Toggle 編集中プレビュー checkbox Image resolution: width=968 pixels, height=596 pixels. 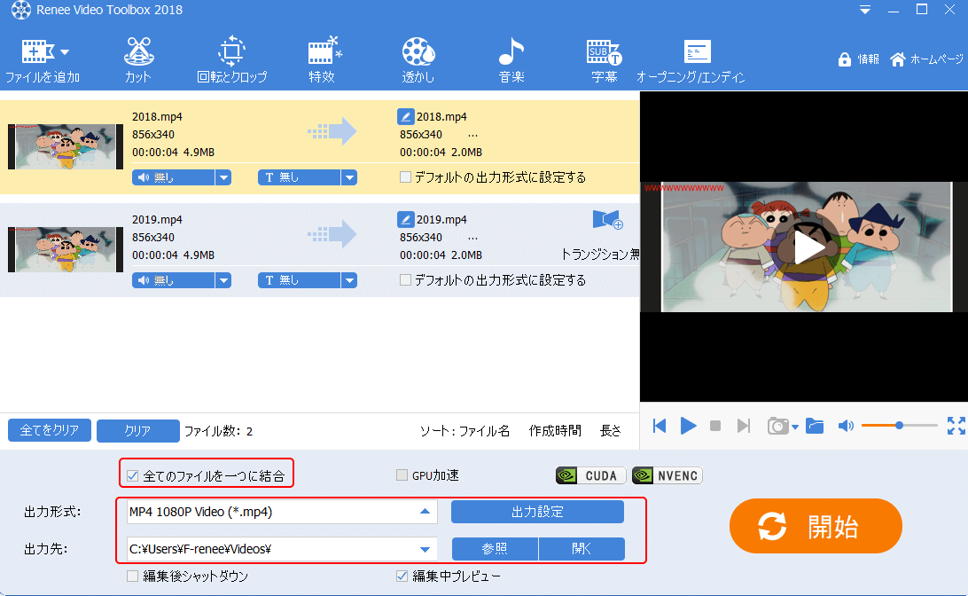402,576
